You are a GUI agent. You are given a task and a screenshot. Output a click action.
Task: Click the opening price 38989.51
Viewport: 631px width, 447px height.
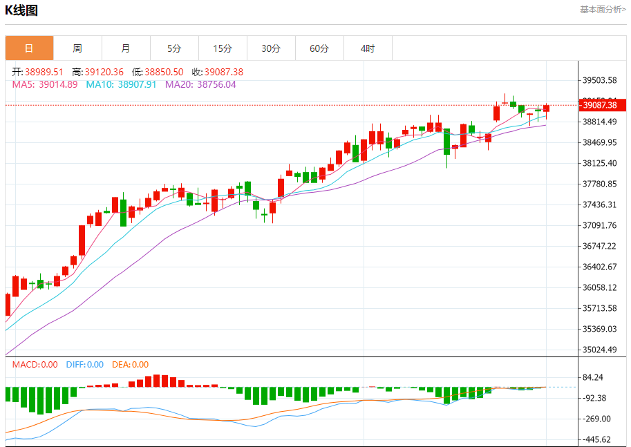(44, 72)
